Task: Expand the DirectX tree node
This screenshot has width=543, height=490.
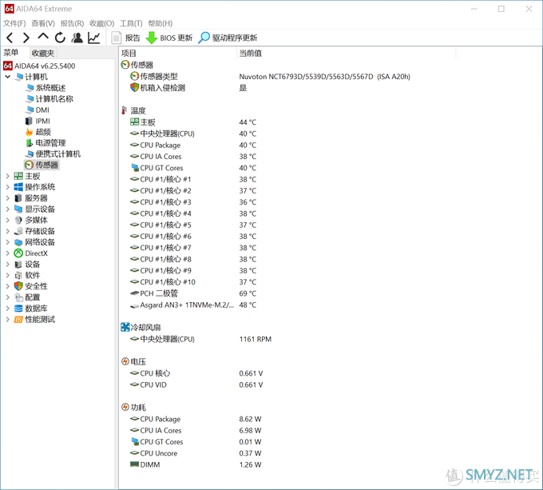Action: coord(8,253)
